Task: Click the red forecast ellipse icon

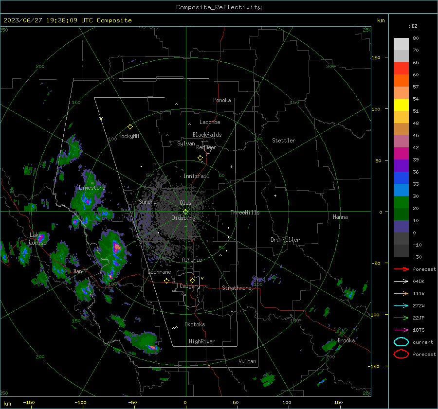Action: tap(401, 354)
